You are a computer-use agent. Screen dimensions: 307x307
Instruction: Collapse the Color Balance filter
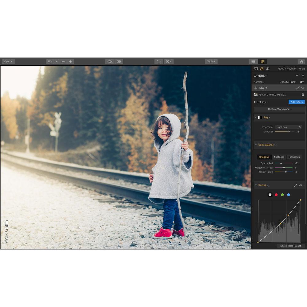255,145
